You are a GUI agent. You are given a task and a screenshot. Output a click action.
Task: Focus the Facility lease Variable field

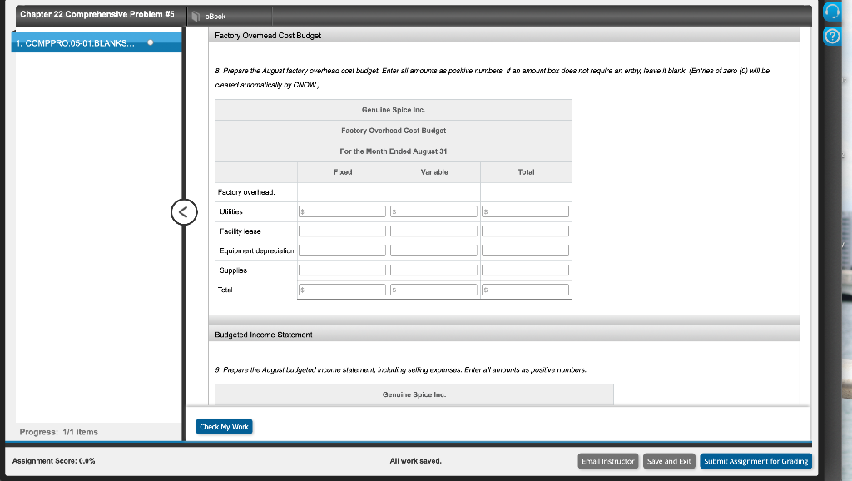coord(433,231)
